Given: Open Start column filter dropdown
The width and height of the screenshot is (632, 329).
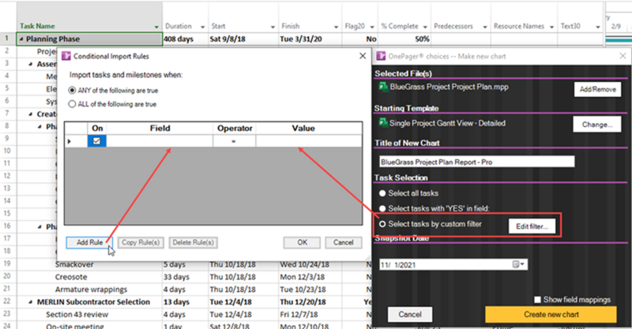Looking at the screenshot, I should [x=273, y=27].
